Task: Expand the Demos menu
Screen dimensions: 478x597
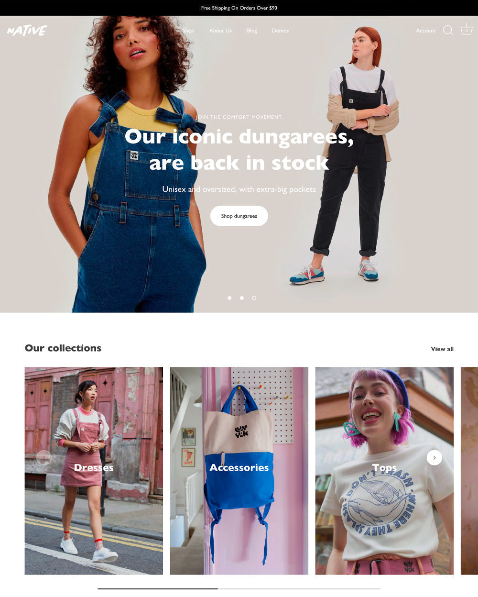Action: pyautogui.click(x=280, y=31)
